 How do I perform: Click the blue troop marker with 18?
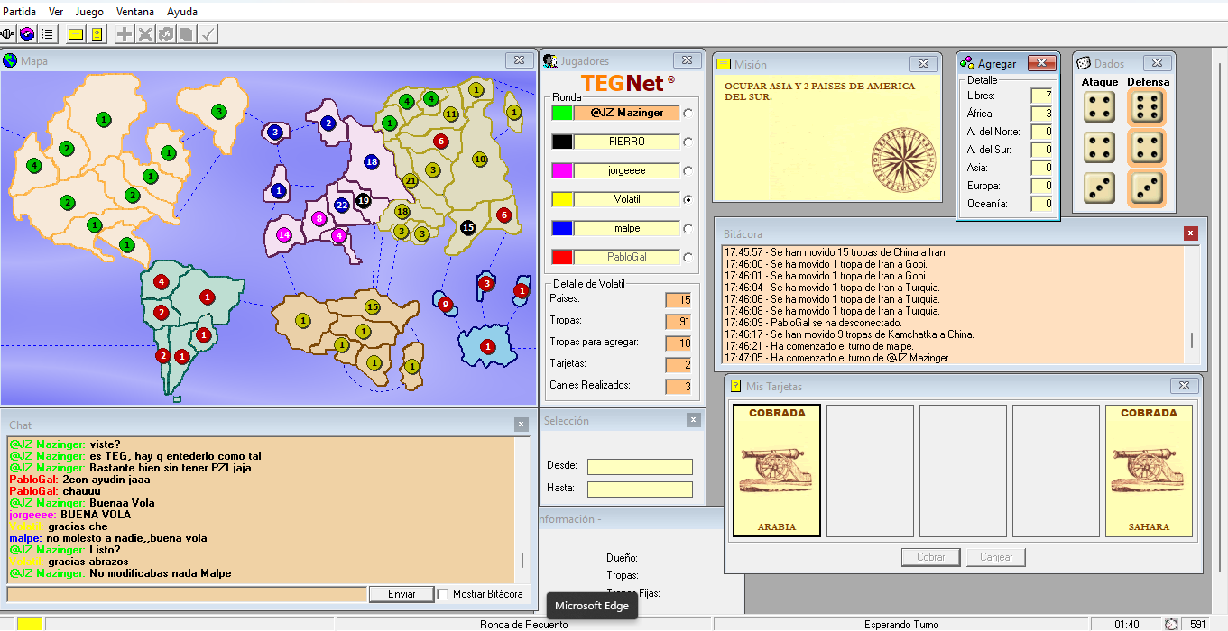tap(372, 161)
